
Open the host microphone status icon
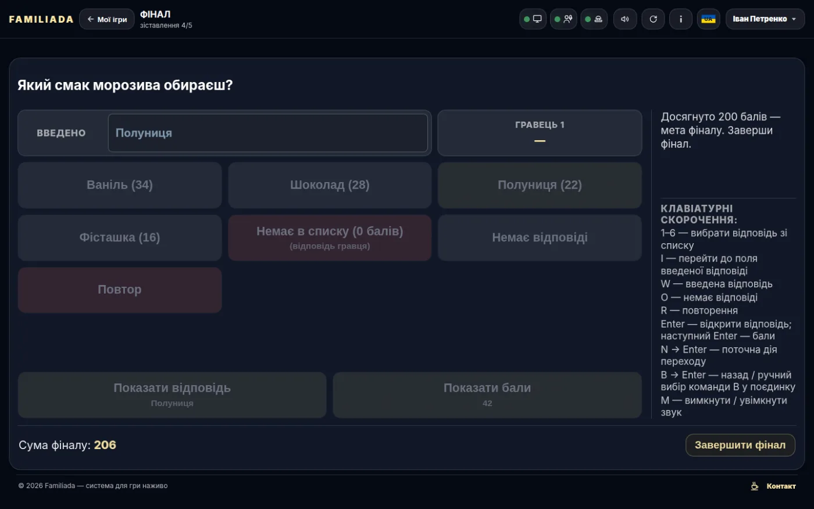click(563, 19)
